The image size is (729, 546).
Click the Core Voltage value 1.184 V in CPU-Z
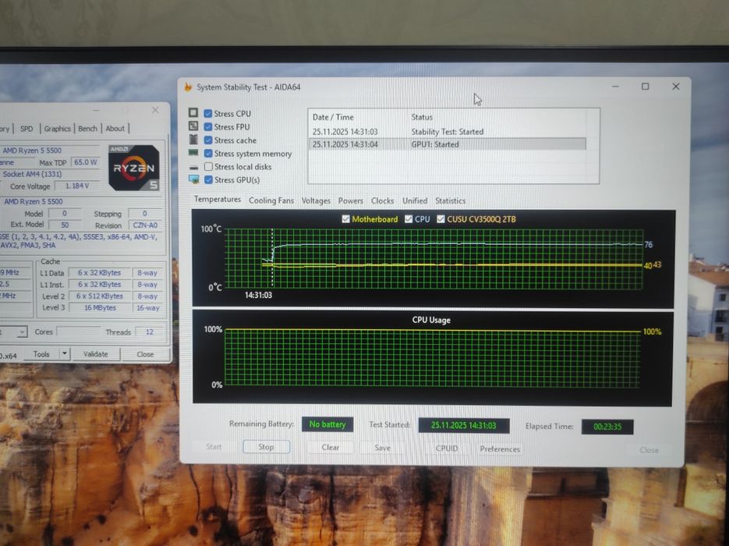click(76, 186)
